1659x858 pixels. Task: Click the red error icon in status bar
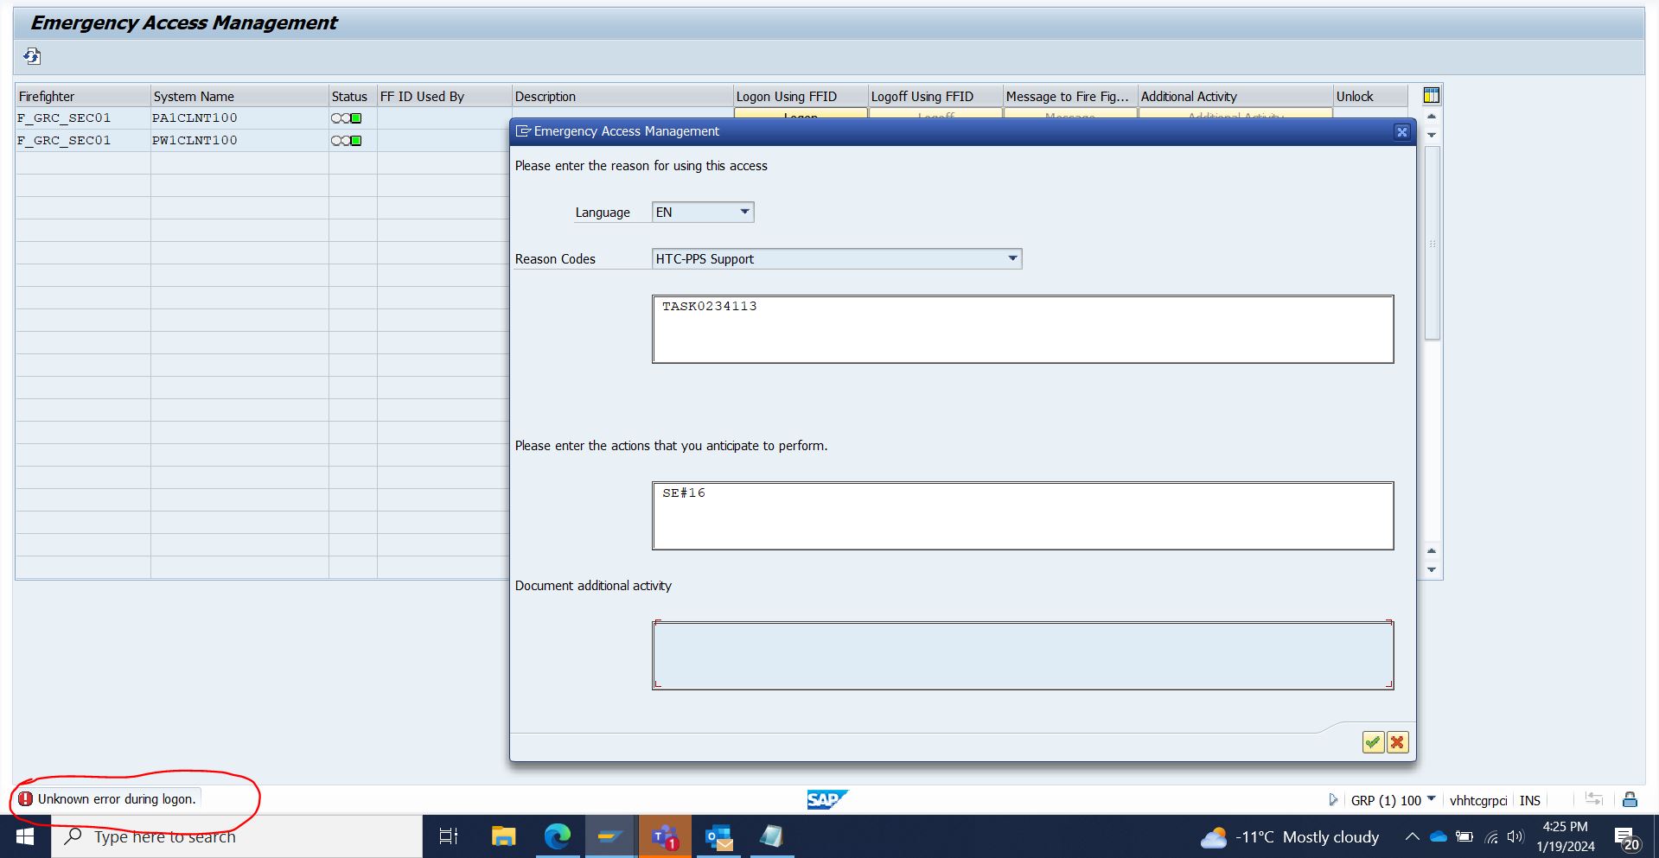point(26,799)
